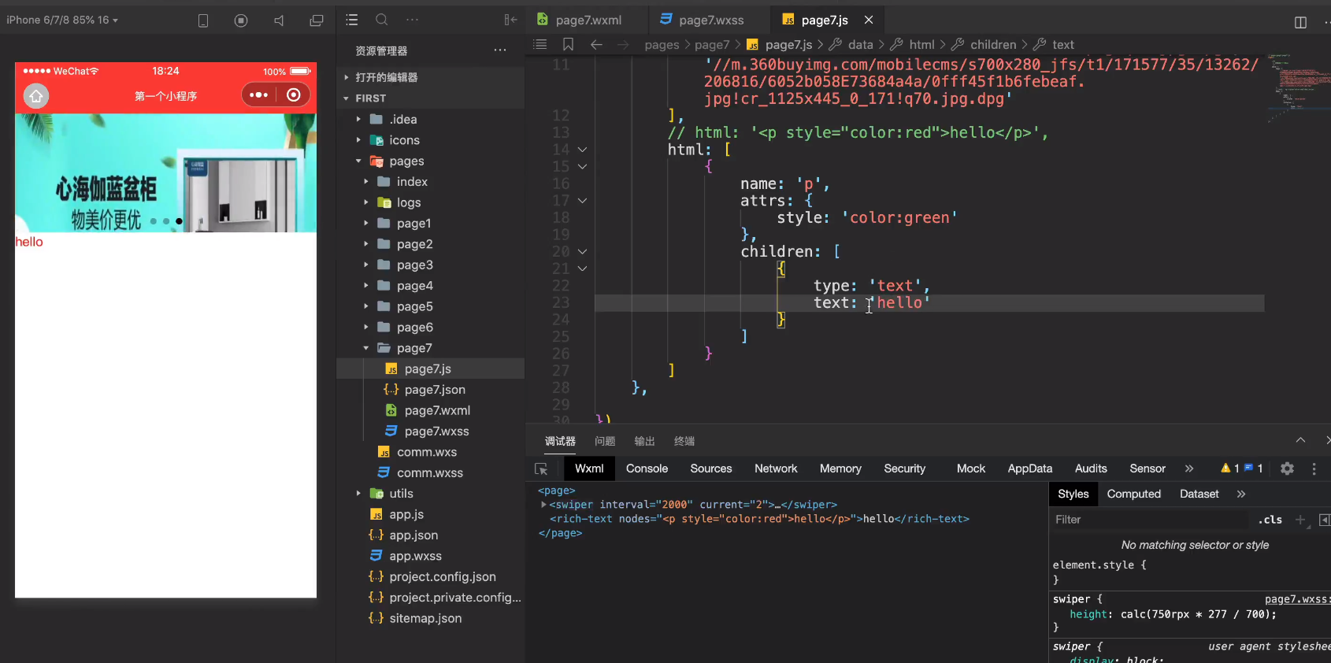Open the iPhone 6/7/8 device dropdown
The image size is (1331, 663).
pos(62,20)
